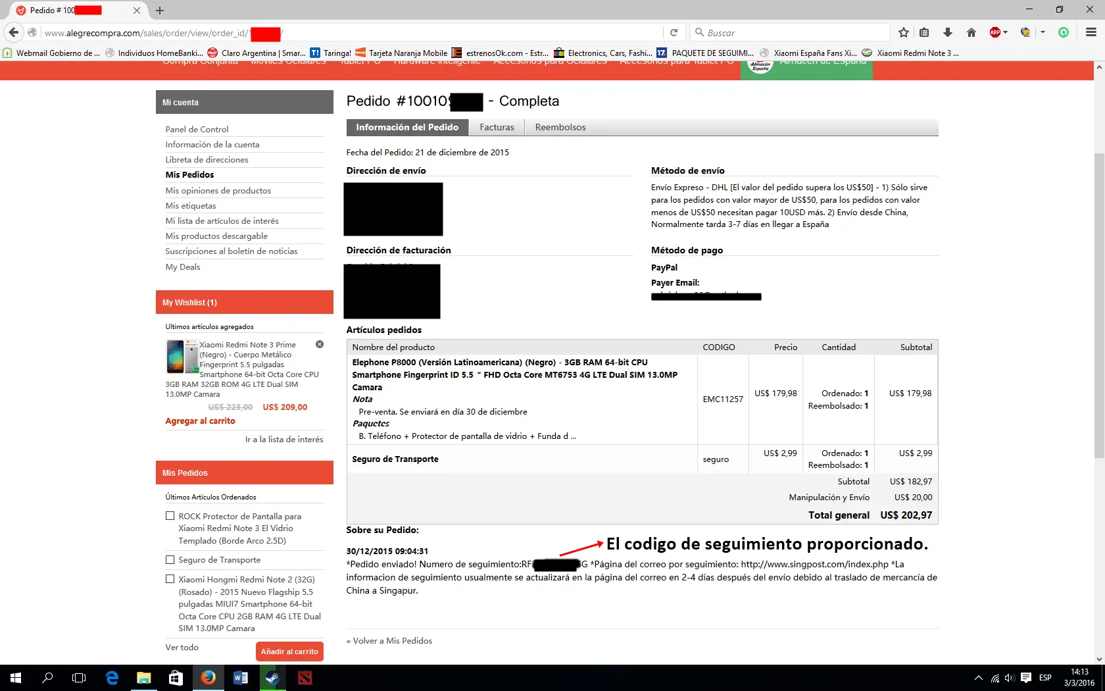Viewport: 1105px width, 691px height.
Task: Open a new browser tab
Action: point(160,11)
